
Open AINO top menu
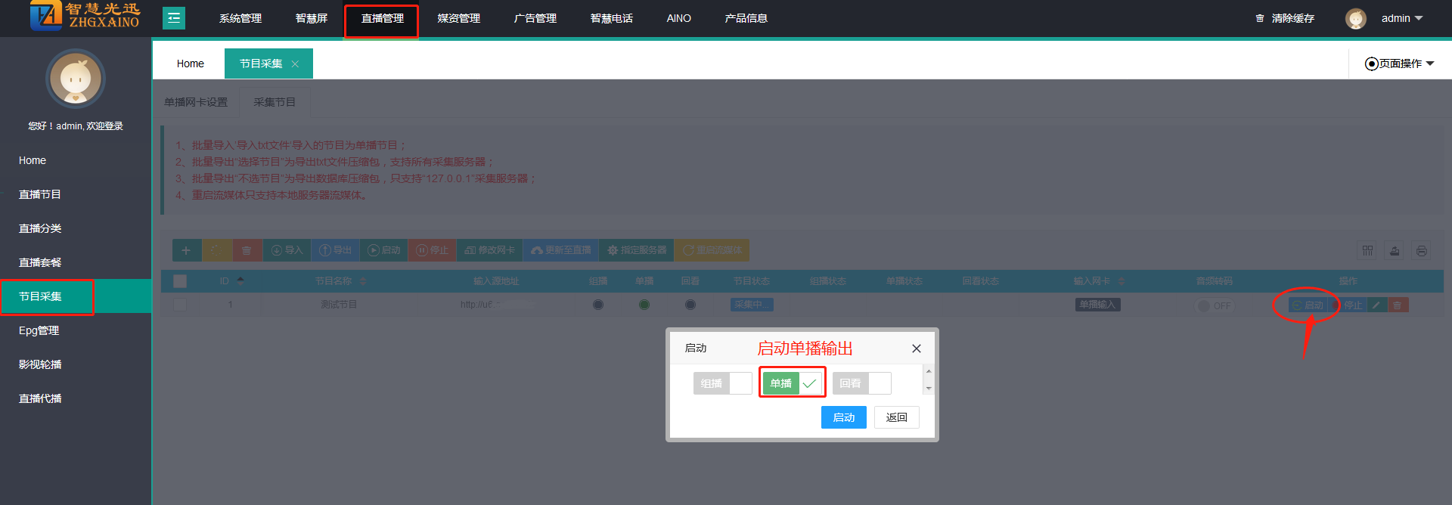[x=679, y=18]
